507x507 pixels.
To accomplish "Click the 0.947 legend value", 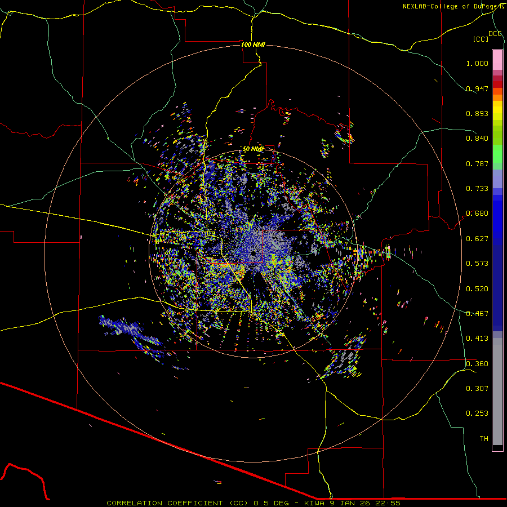I will pyautogui.click(x=477, y=88).
